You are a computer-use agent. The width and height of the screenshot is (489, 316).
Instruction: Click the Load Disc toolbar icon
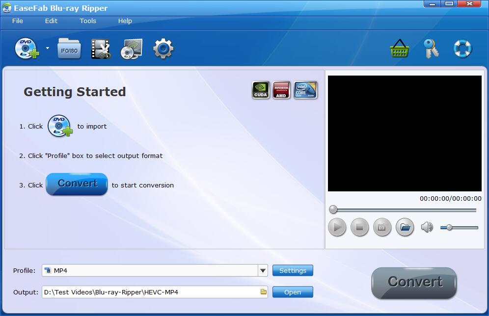coord(27,48)
